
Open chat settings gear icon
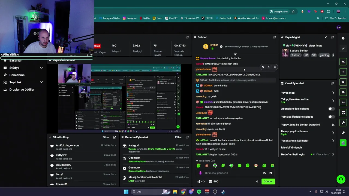tap(257, 182)
